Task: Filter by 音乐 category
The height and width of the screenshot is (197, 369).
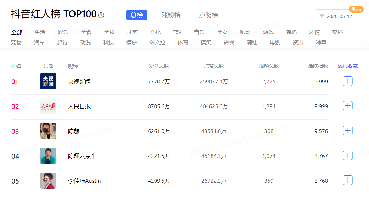Action: pos(199,32)
